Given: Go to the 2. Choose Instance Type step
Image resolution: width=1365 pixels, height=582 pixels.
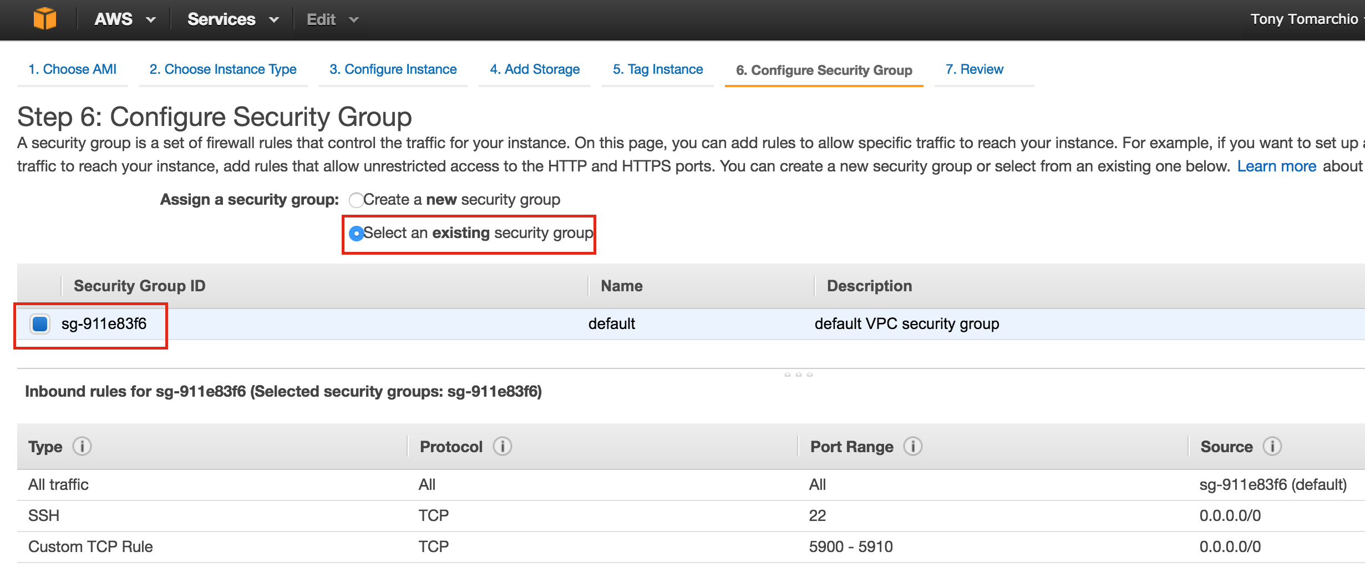Looking at the screenshot, I should pyautogui.click(x=223, y=69).
